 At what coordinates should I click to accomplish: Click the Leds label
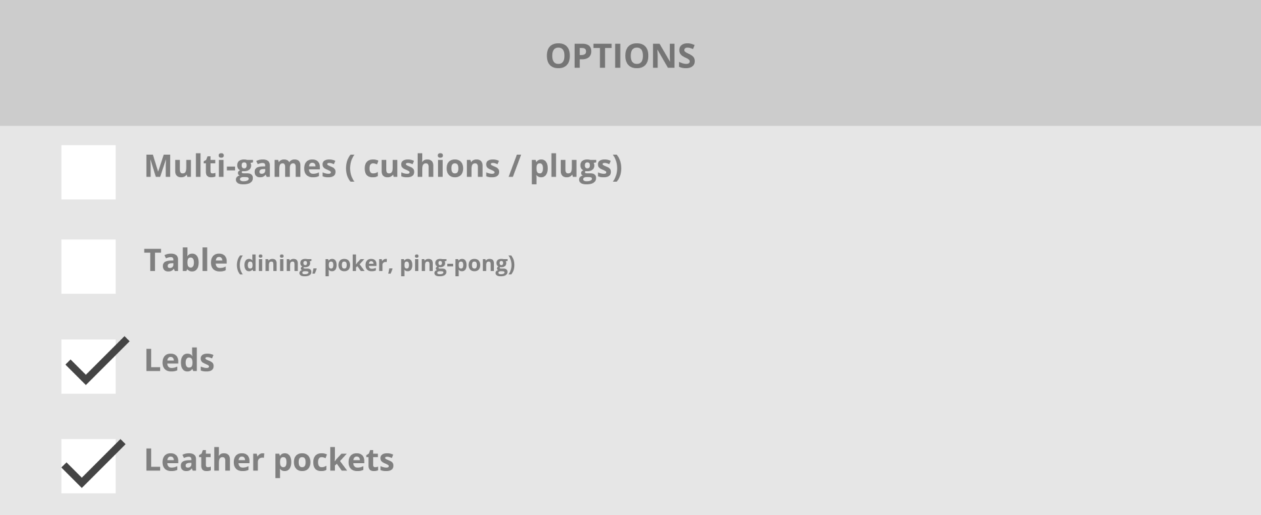179,360
